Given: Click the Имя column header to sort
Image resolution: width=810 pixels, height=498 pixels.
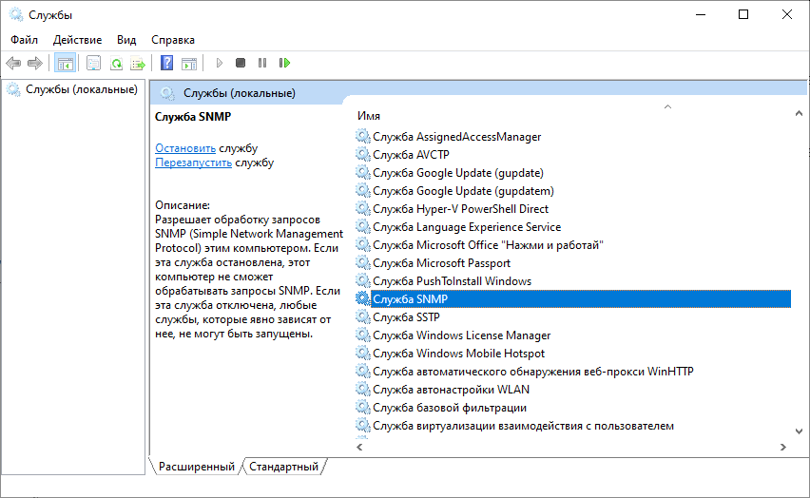Looking at the screenshot, I should [369, 115].
